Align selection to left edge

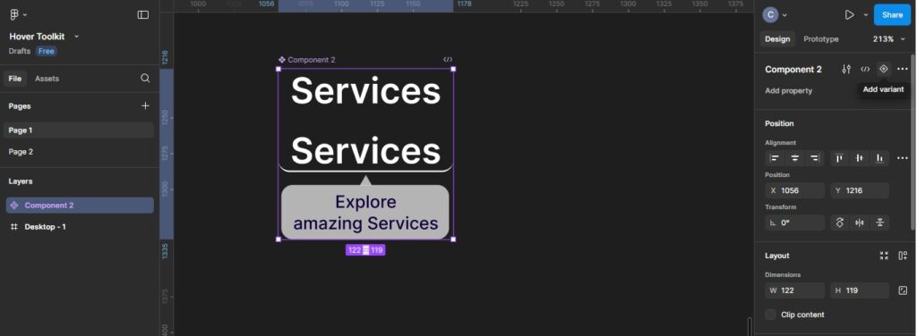click(x=775, y=158)
